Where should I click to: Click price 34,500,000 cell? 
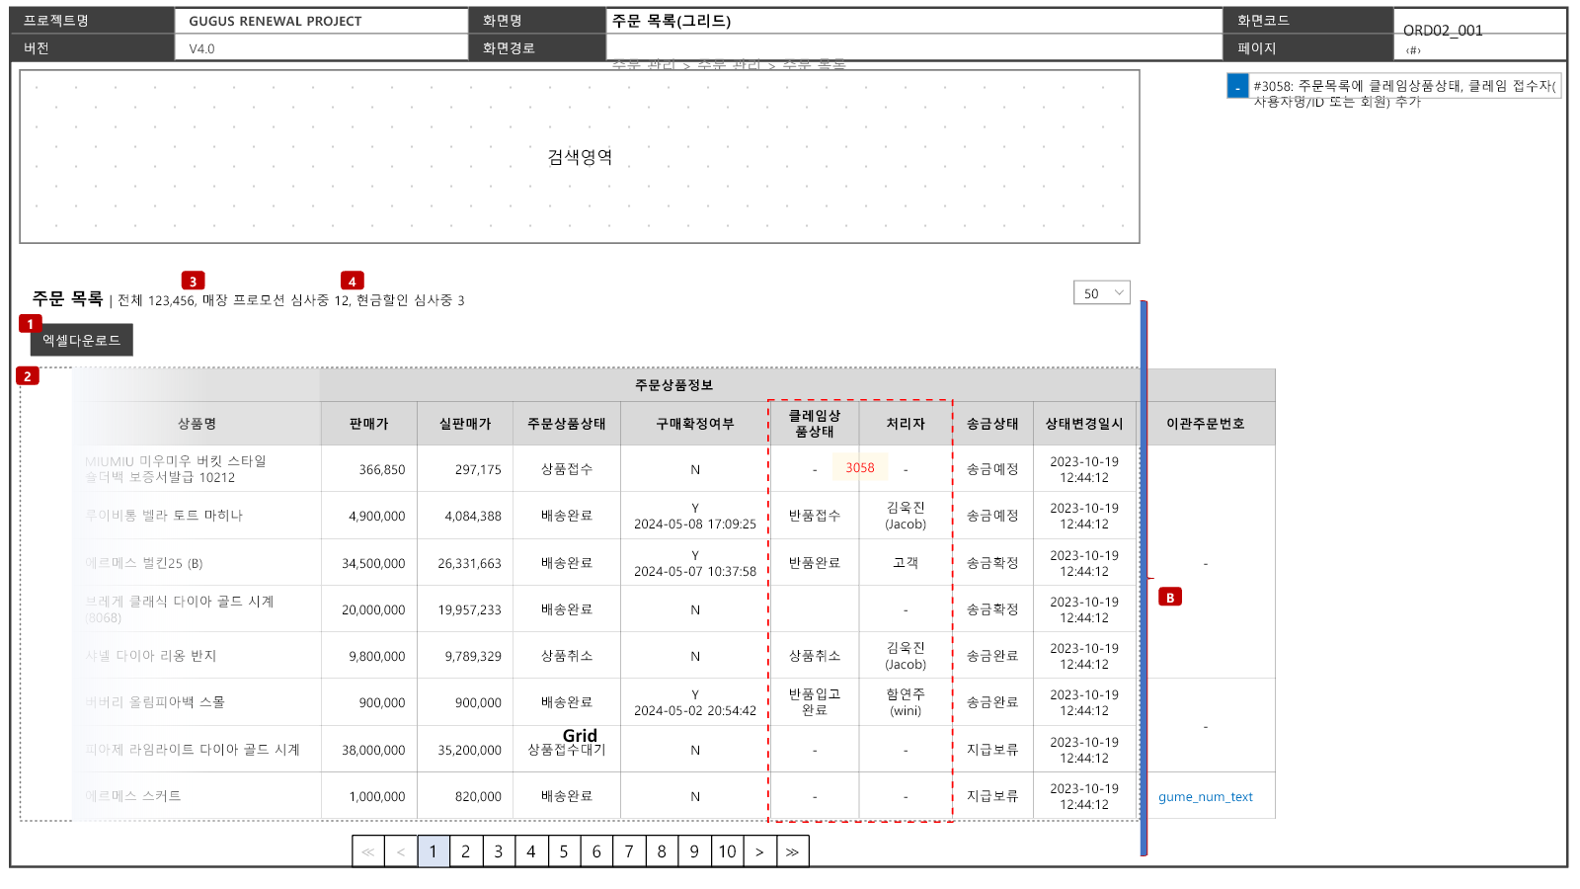click(x=369, y=563)
